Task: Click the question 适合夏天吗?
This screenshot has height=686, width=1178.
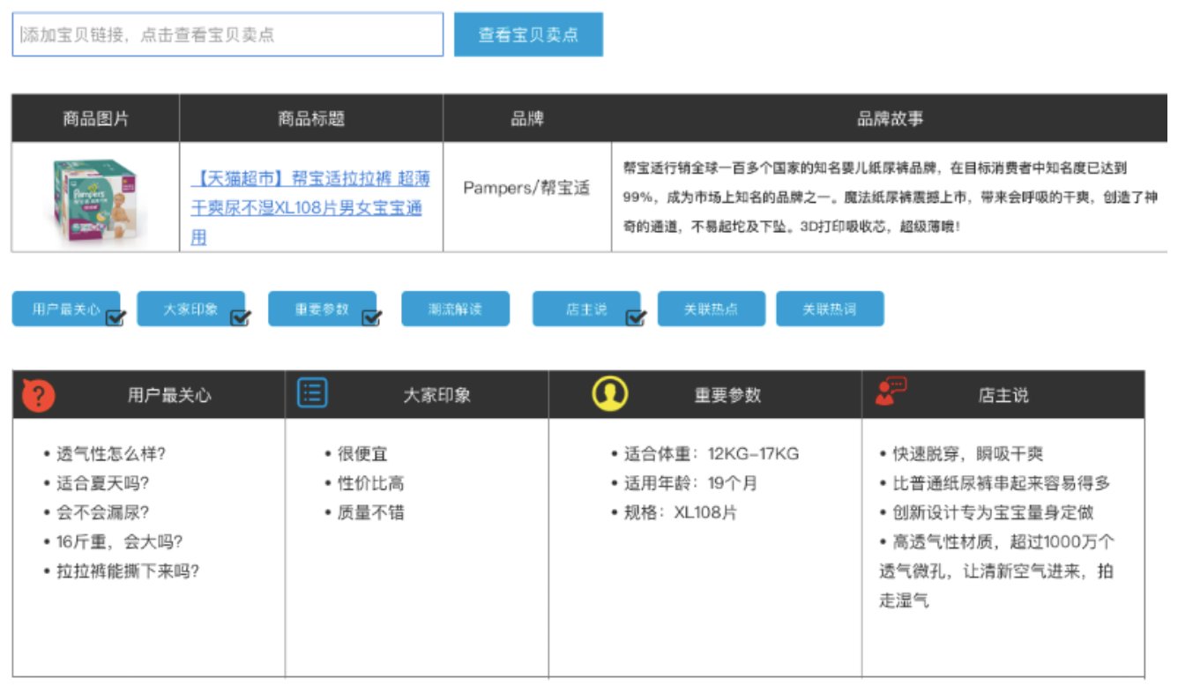Action: point(103,483)
